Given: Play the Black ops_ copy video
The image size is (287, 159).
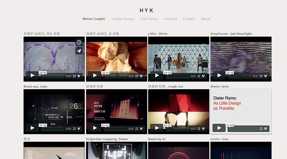Looking at the screenshot, I should [x=32, y=128].
